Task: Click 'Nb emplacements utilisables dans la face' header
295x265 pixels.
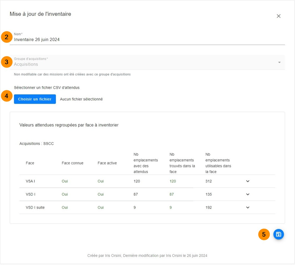Action: [x=218, y=163]
